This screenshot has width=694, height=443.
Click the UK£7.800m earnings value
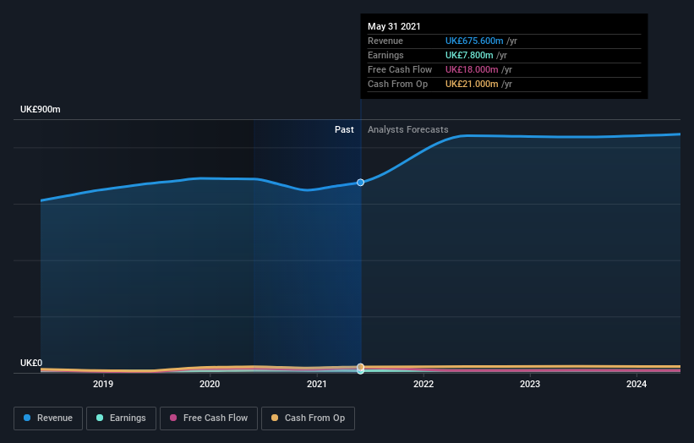pyautogui.click(x=469, y=55)
